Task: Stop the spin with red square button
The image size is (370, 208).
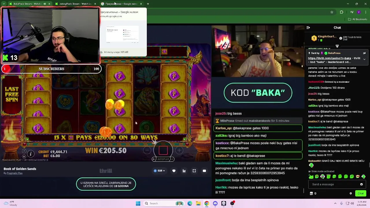Action: click(163, 150)
